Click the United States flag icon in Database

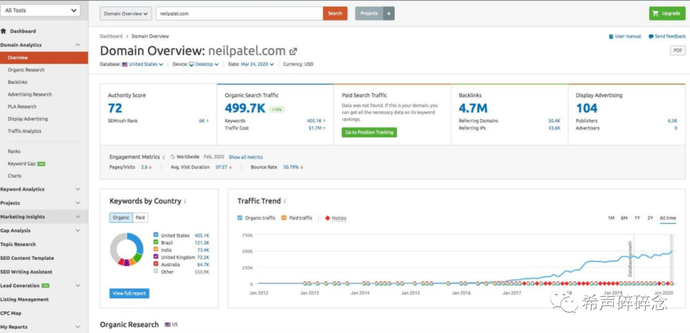tap(125, 64)
